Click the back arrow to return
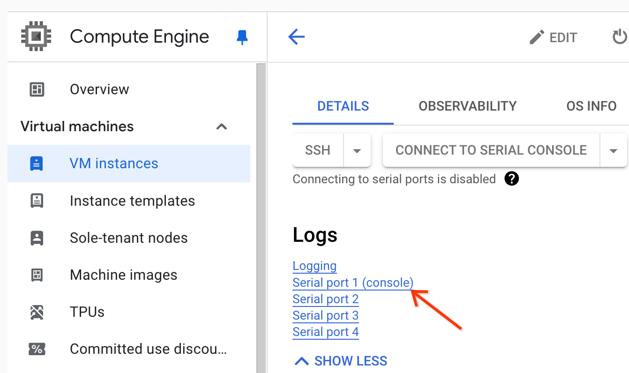This screenshot has width=629, height=373. [296, 37]
